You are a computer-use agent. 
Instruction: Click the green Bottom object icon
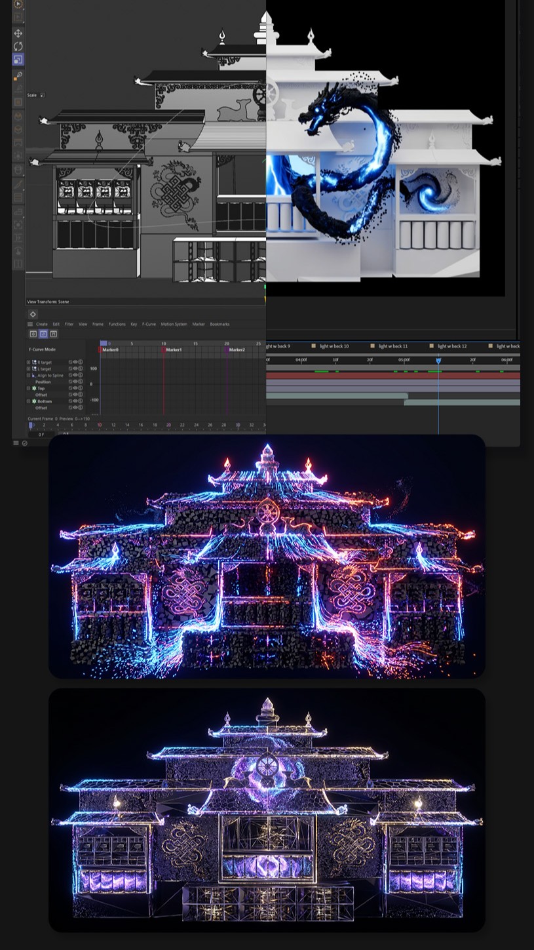coord(34,401)
